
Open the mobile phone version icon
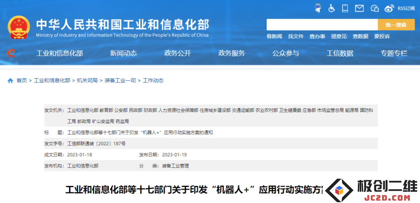[x=345, y=8]
